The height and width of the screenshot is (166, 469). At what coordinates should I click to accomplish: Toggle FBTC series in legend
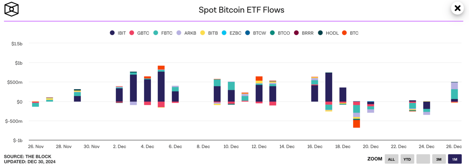(x=163, y=33)
